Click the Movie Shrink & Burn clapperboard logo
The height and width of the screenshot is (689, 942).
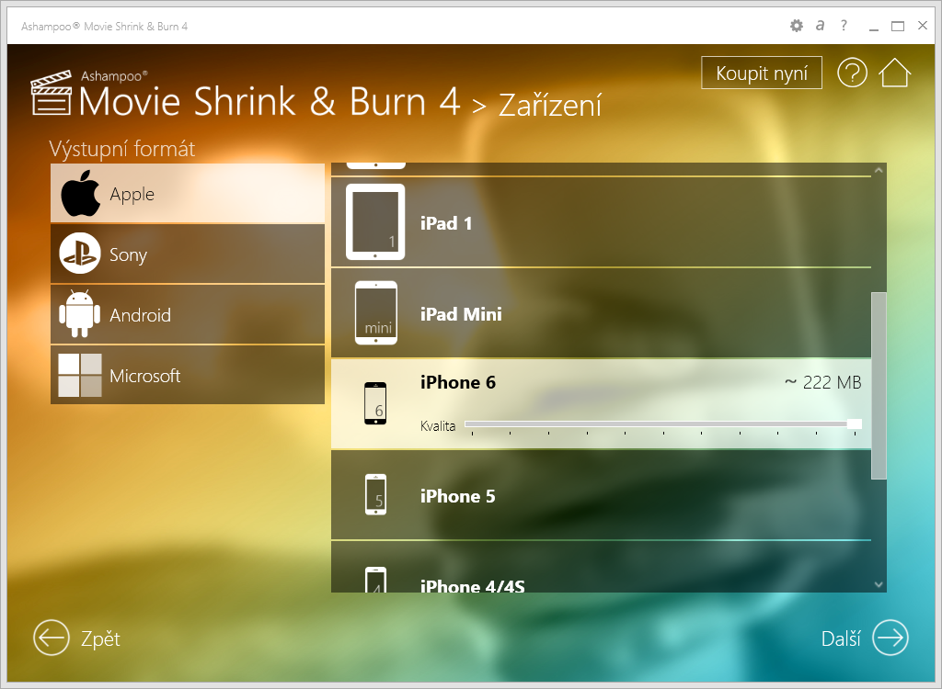[52, 93]
